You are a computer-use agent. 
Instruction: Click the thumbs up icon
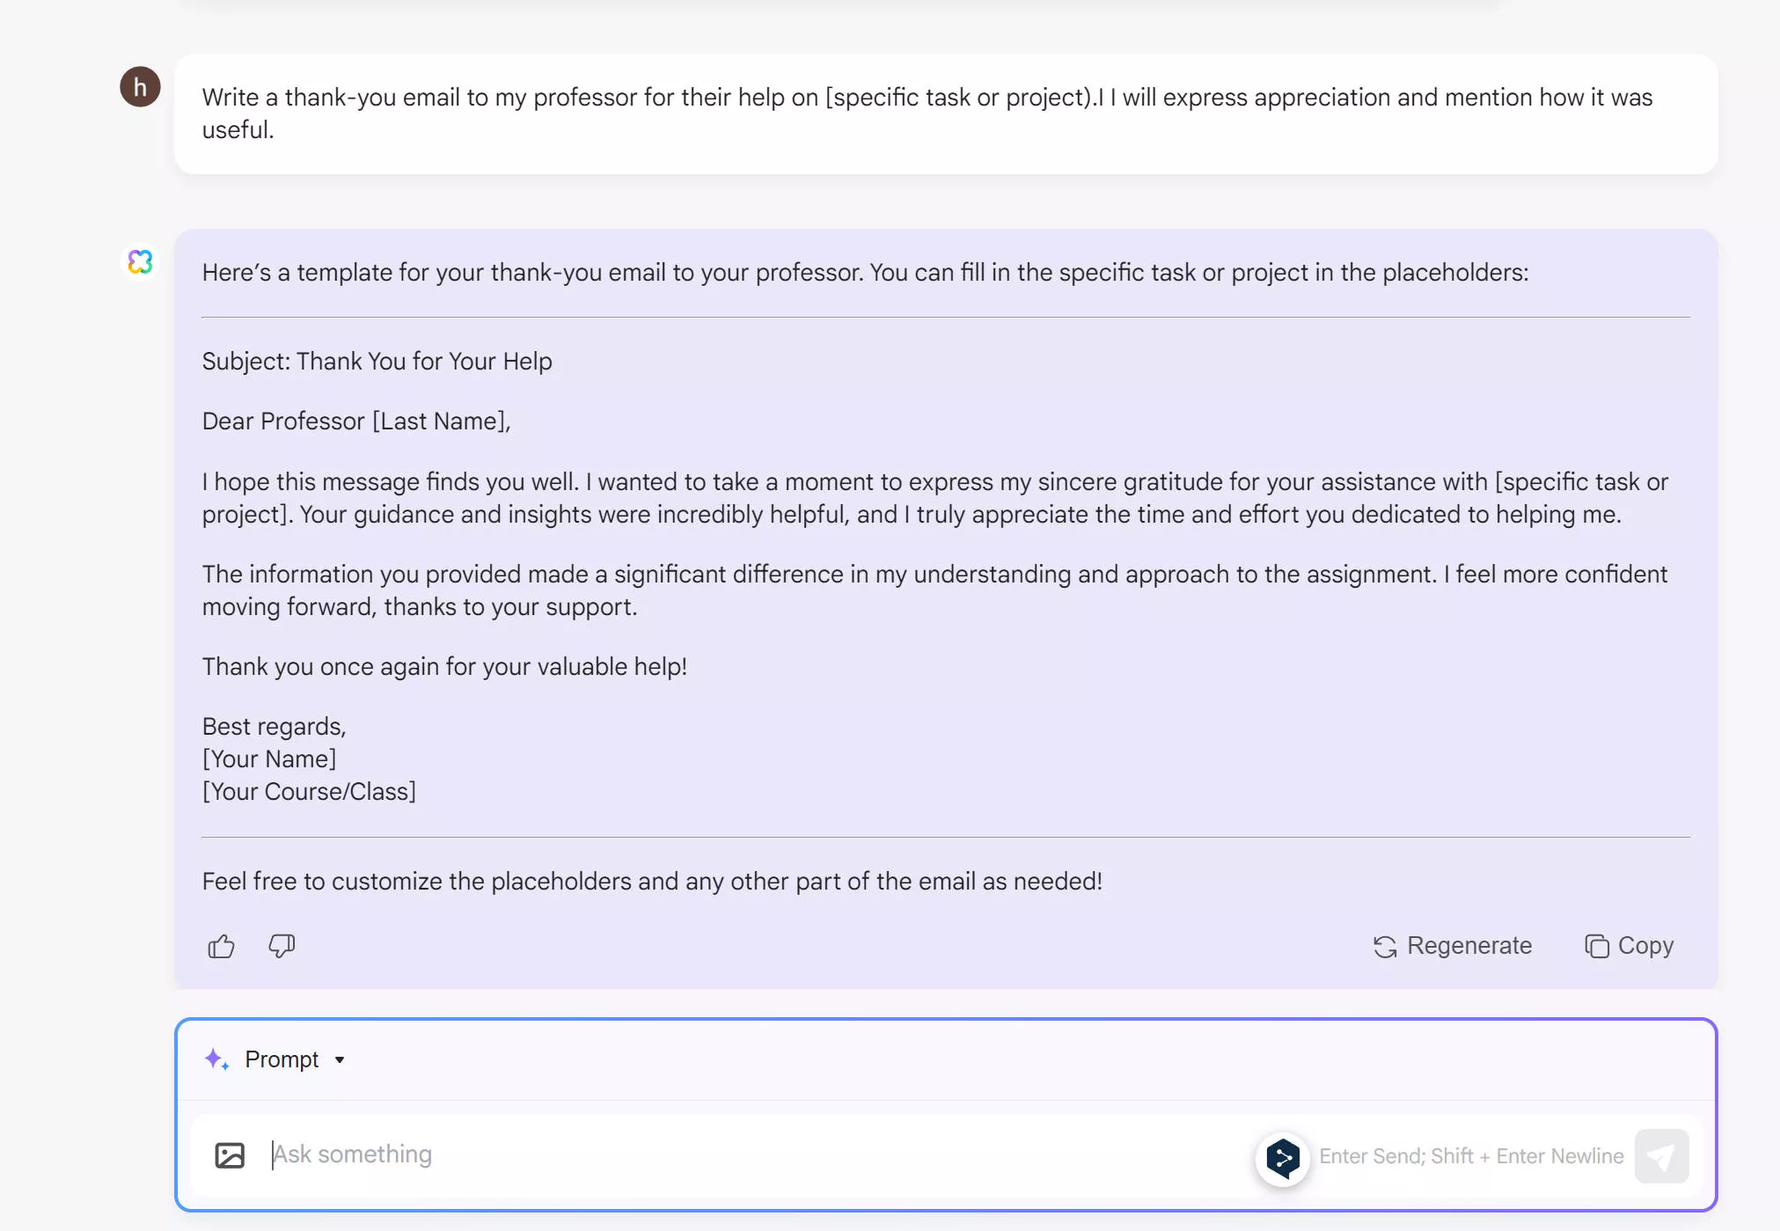(221, 946)
